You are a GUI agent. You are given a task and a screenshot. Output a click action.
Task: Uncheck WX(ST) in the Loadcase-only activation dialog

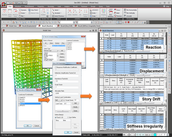pos(19,104)
